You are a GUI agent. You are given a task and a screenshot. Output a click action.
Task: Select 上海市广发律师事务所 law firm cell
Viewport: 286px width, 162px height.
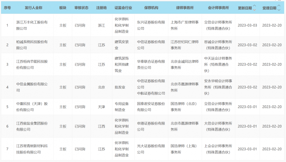click(x=184, y=25)
